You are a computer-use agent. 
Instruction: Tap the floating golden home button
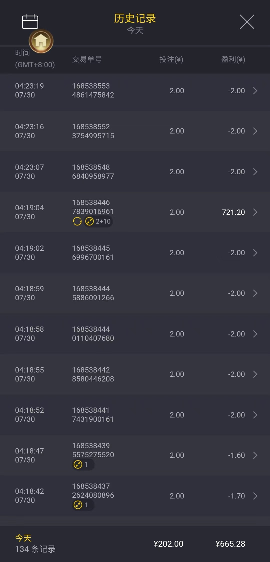[x=41, y=41]
